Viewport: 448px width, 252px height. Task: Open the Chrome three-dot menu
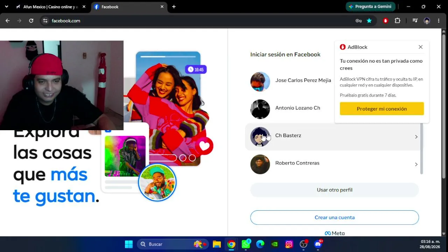point(439,21)
